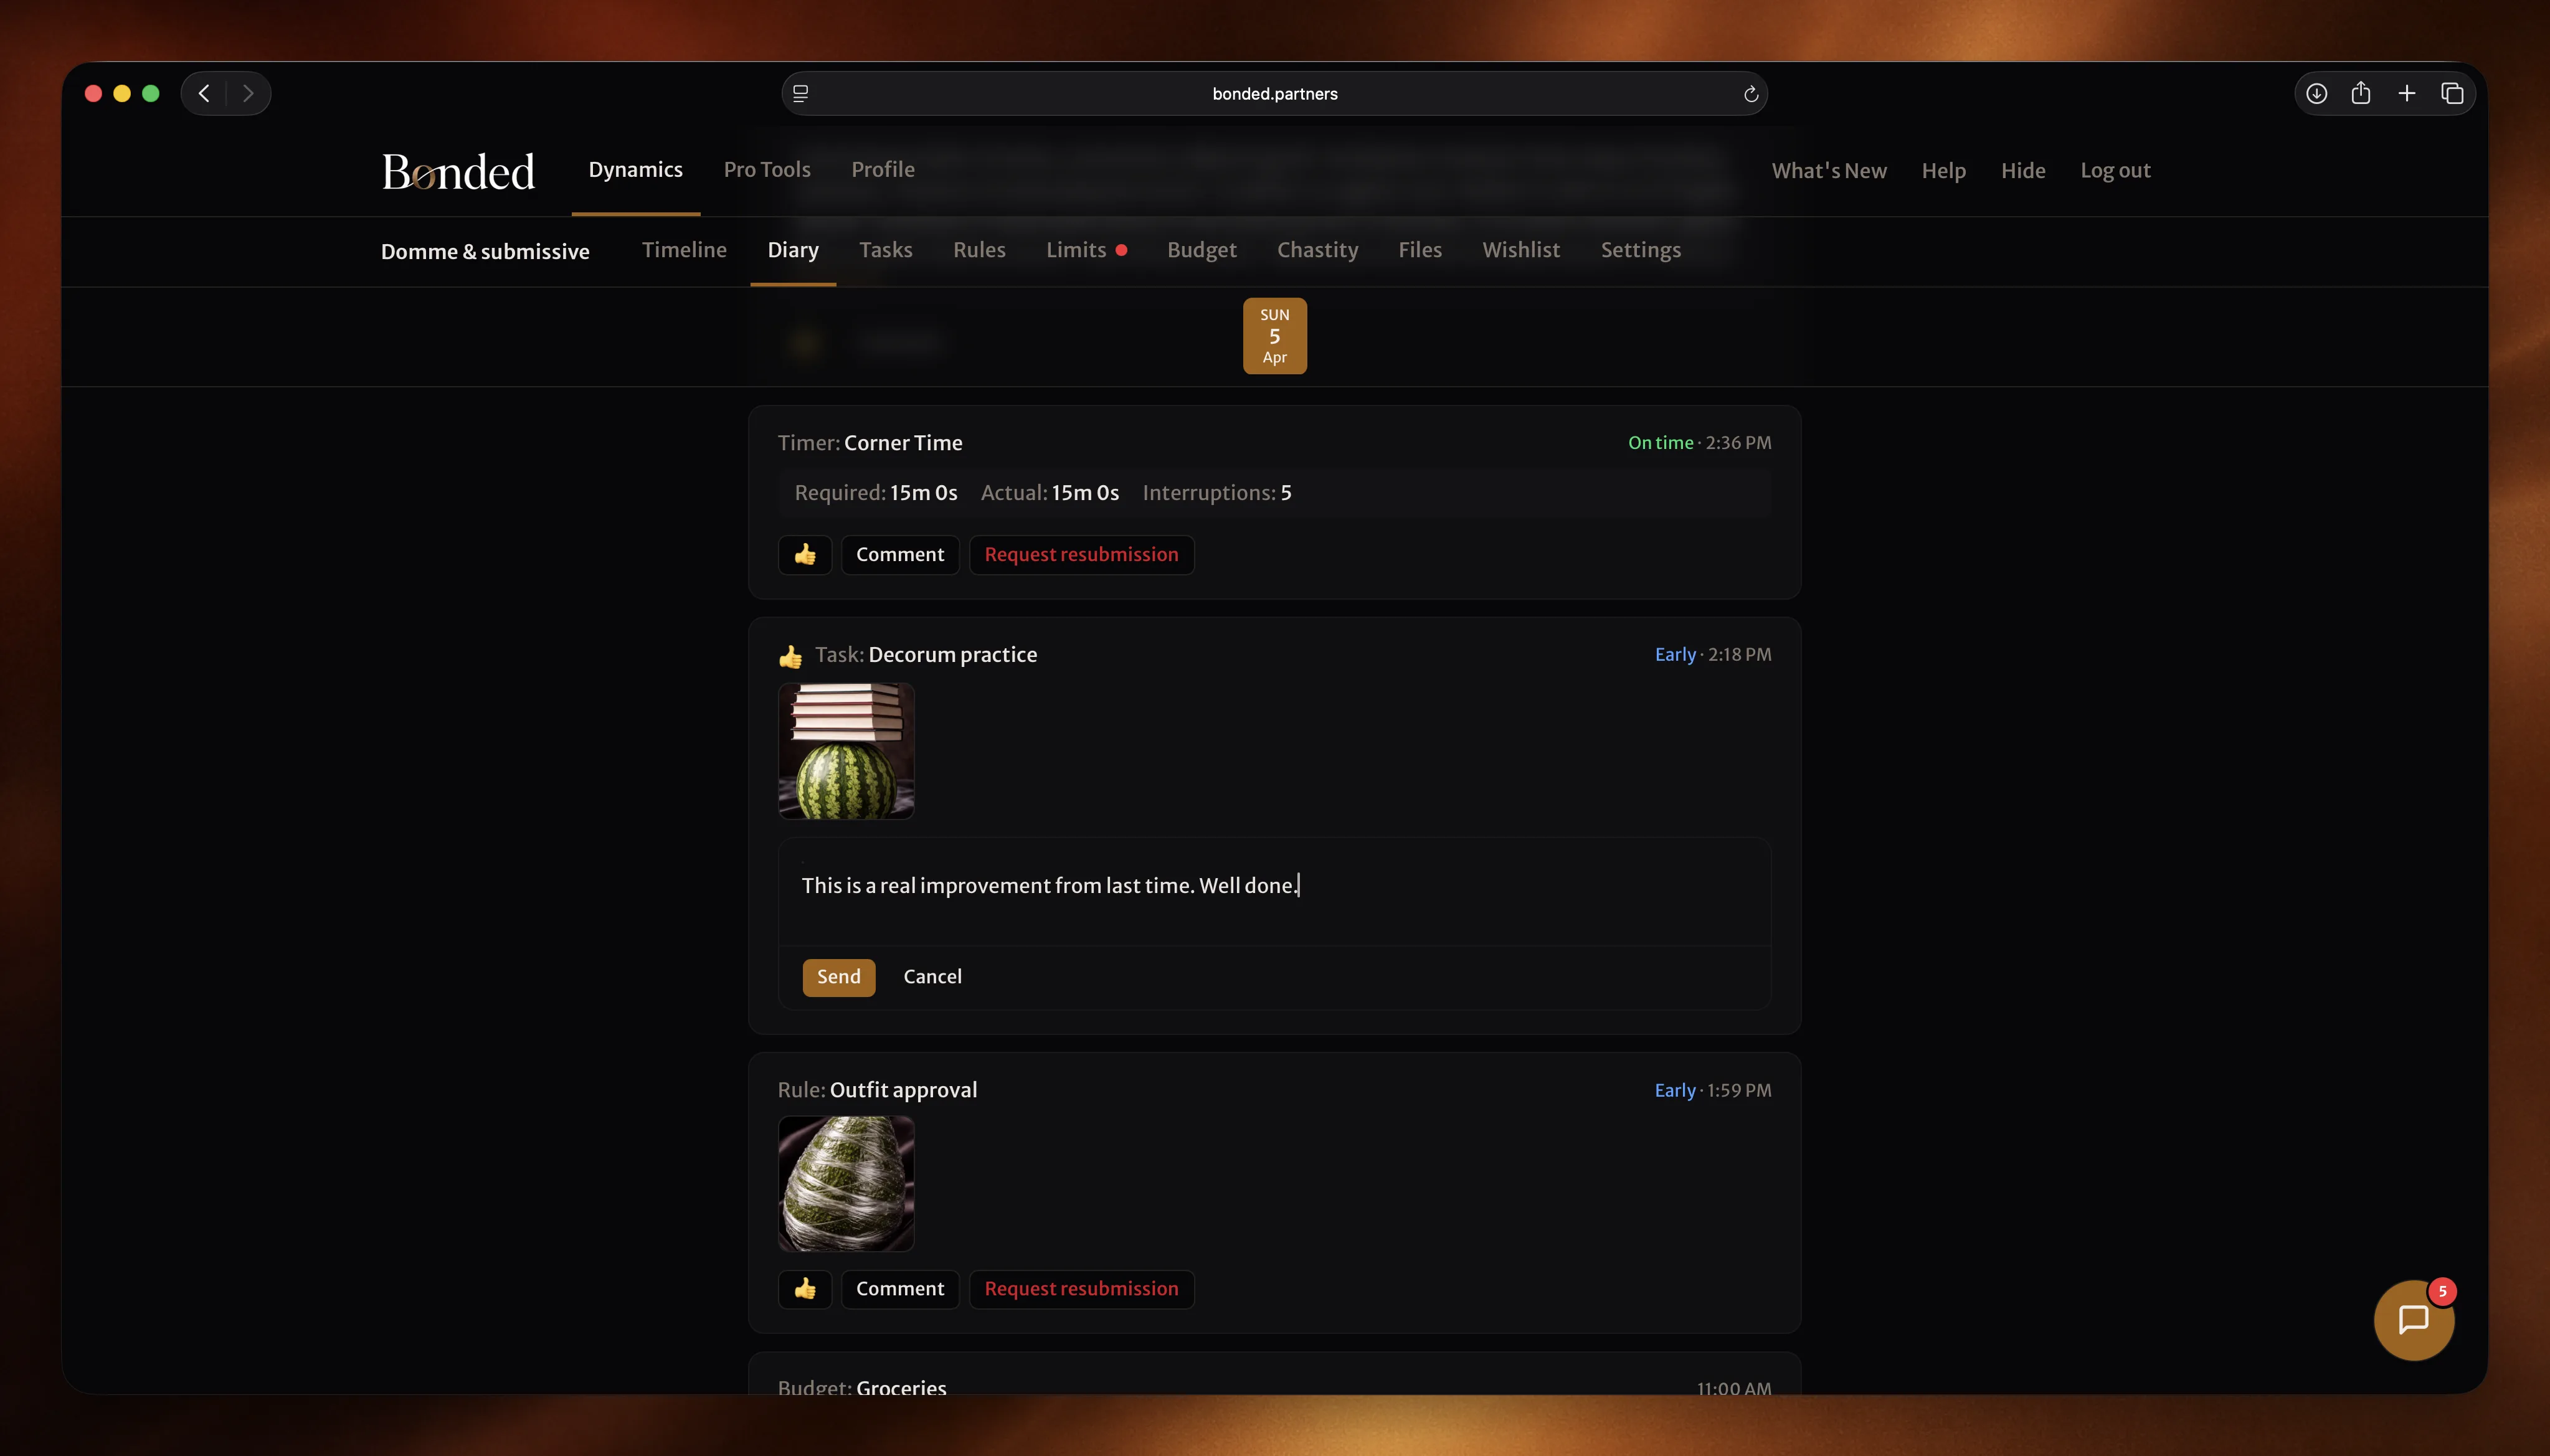This screenshot has width=2550, height=1456.
Task: Click the Interruptions: 5 value
Action: pyautogui.click(x=1217, y=493)
